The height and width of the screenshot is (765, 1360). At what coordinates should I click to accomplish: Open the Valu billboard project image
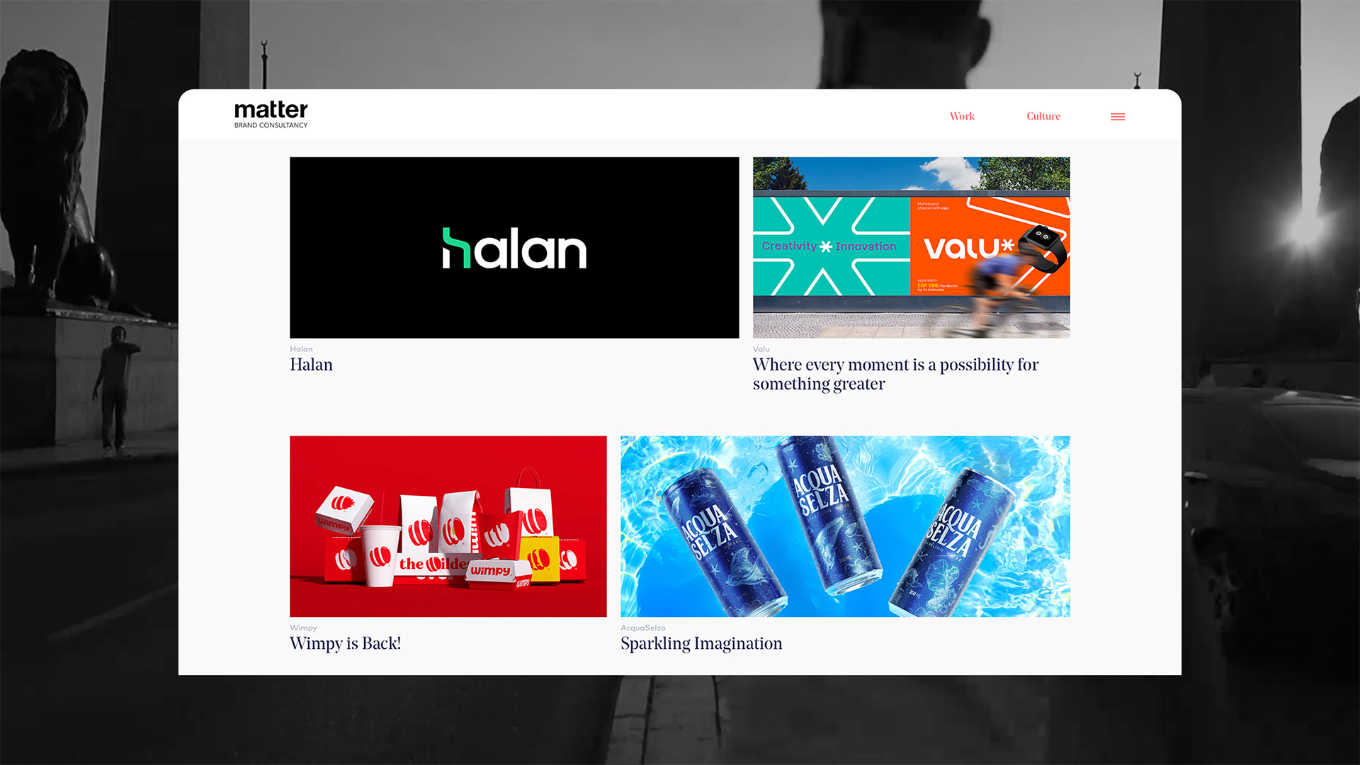click(911, 247)
